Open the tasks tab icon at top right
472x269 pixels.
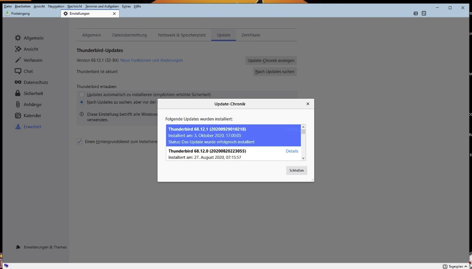tap(424, 13)
